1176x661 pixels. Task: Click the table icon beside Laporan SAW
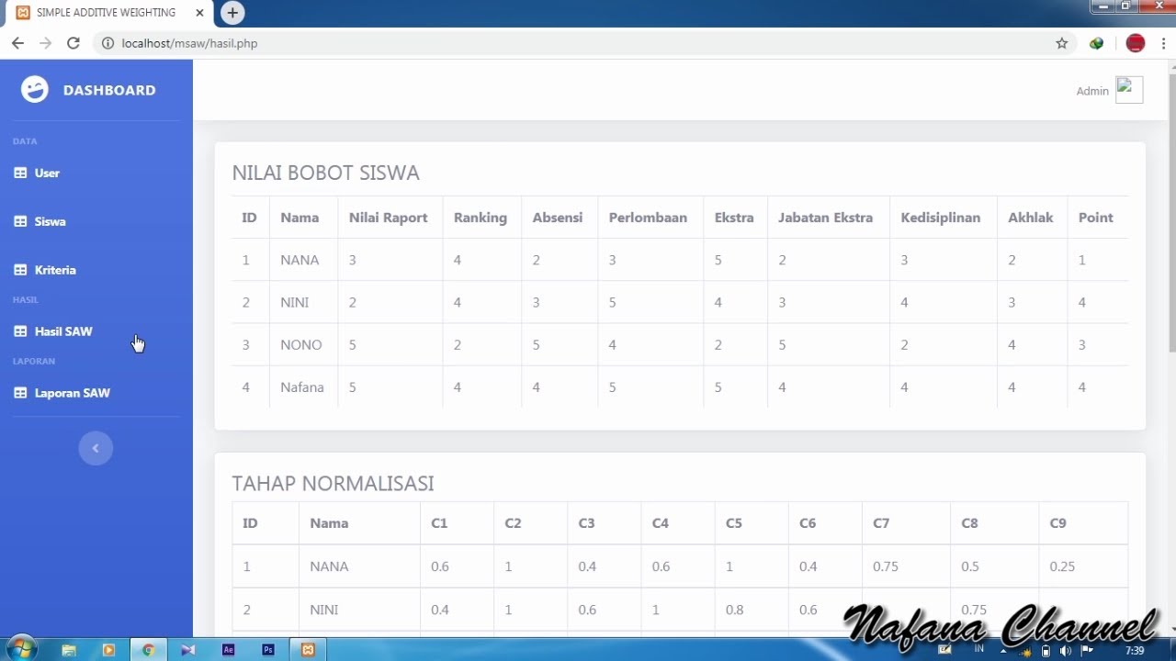pyautogui.click(x=20, y=393)
